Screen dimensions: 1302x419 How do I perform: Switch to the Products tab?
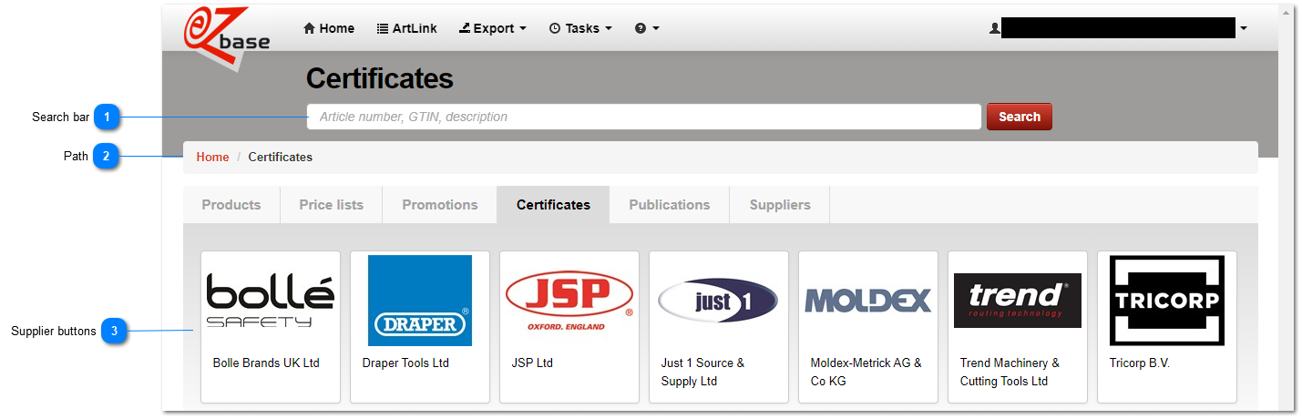coord(231,205)
